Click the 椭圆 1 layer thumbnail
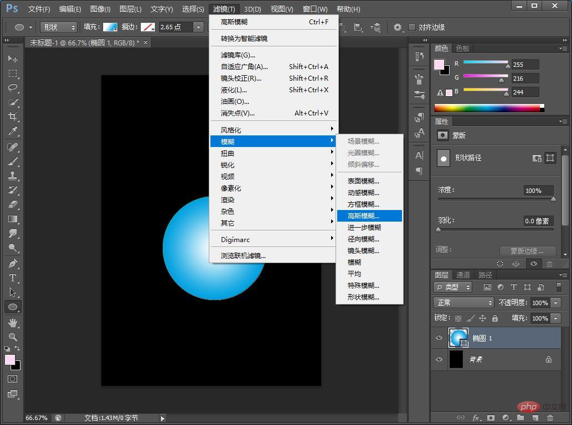The height and width of the screenshot is (425, 572). (x=457, y=338)
